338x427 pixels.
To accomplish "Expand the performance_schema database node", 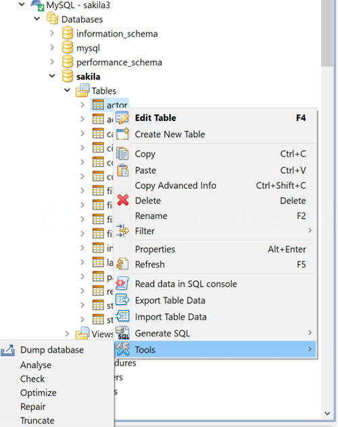I will 52,61.
